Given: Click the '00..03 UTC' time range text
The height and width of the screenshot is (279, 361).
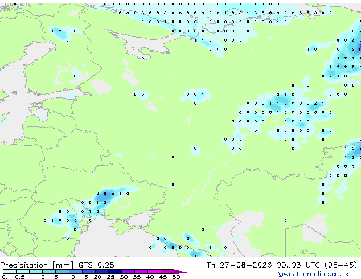Looking at the screenshot, I should (x=298, y=265).
